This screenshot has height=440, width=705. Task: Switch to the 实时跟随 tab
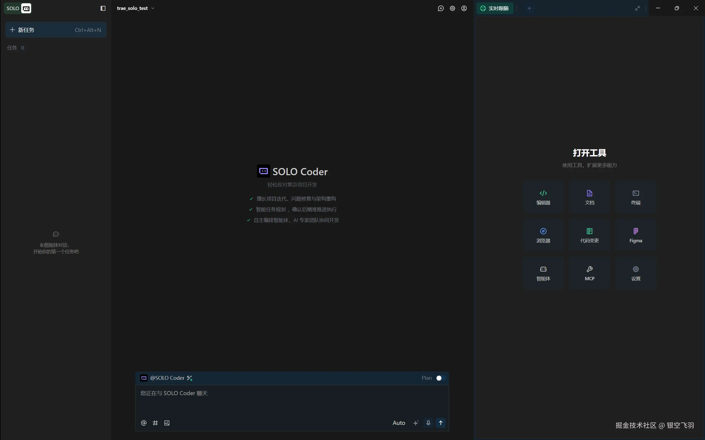[x=495, y=8]
